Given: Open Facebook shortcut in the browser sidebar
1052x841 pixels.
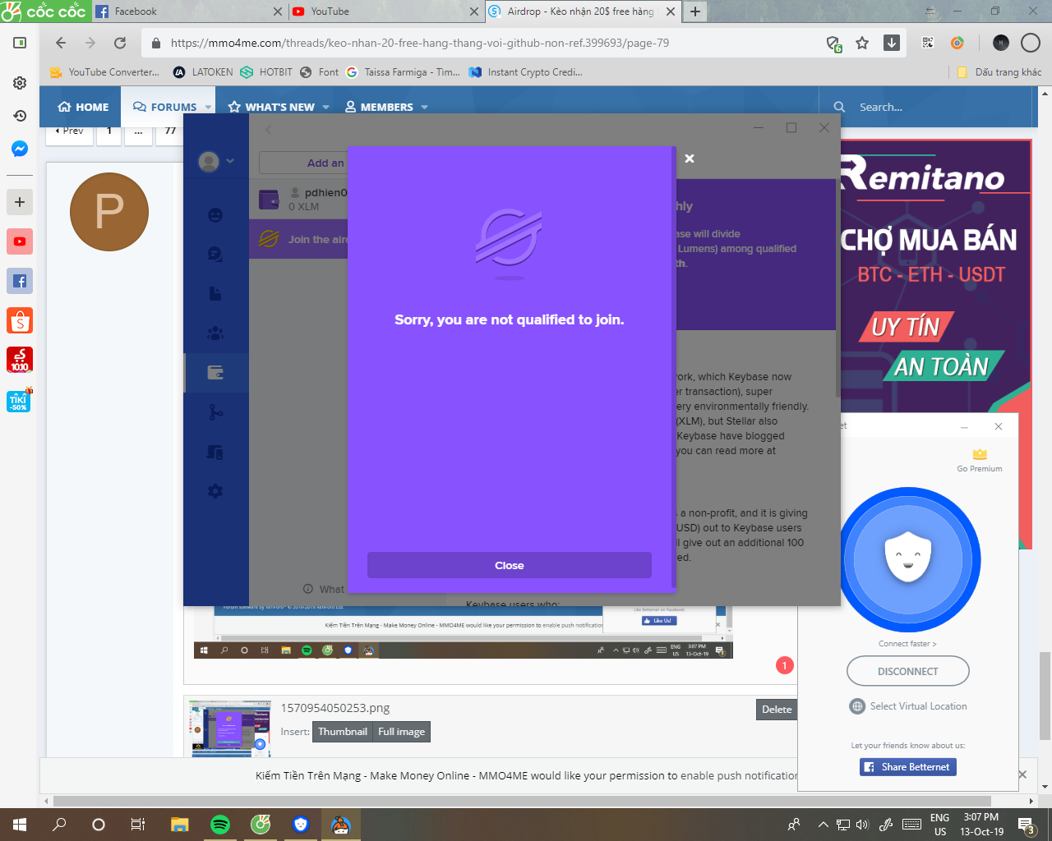Looking at the screenshot, I should point(20,281).
